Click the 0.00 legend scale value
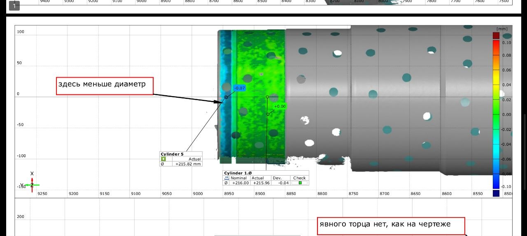 click(506, 115)
